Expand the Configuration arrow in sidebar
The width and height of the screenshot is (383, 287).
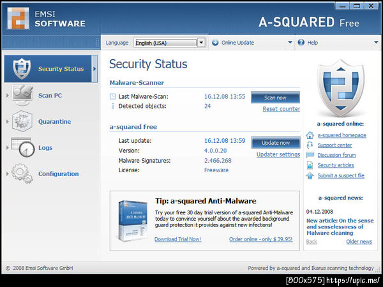[7, 173]
